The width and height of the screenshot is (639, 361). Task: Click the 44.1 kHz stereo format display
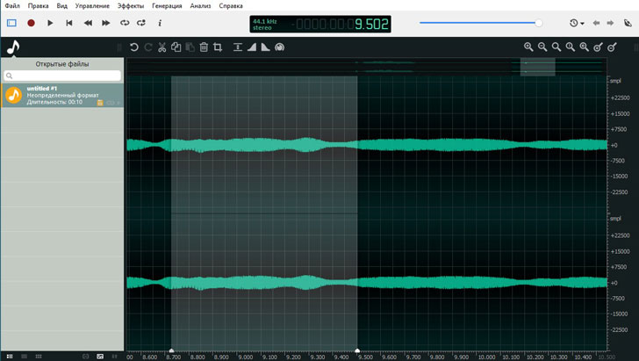point(265,23)
